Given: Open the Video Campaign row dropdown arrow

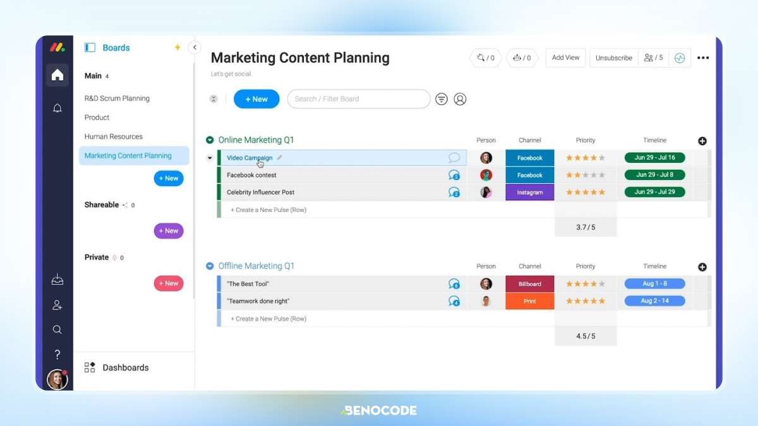Looking at the screenshot, I should pyautogui.click(x=210, y=158).
